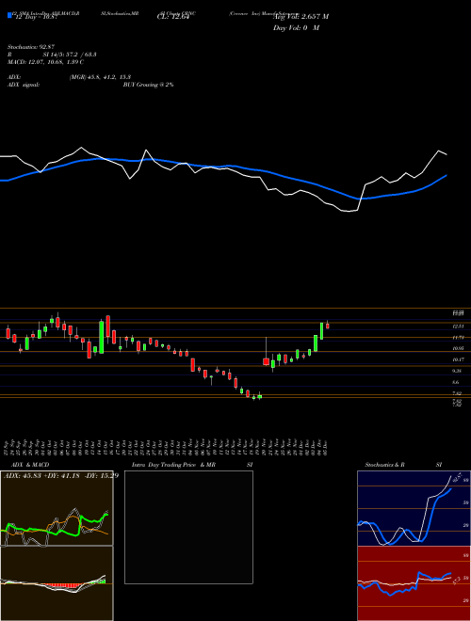The height and width of the screenshot is (621, 471).
Task: Click the 'ADX: 45.83 +DY: 41.18 -DY: 15.29' header
Action: pyautogui.click(x=61, y=475)
